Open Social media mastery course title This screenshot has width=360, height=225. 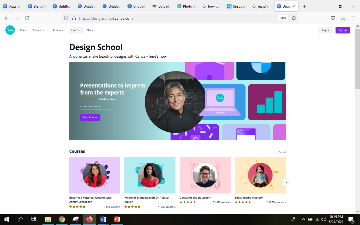point(249,197)
